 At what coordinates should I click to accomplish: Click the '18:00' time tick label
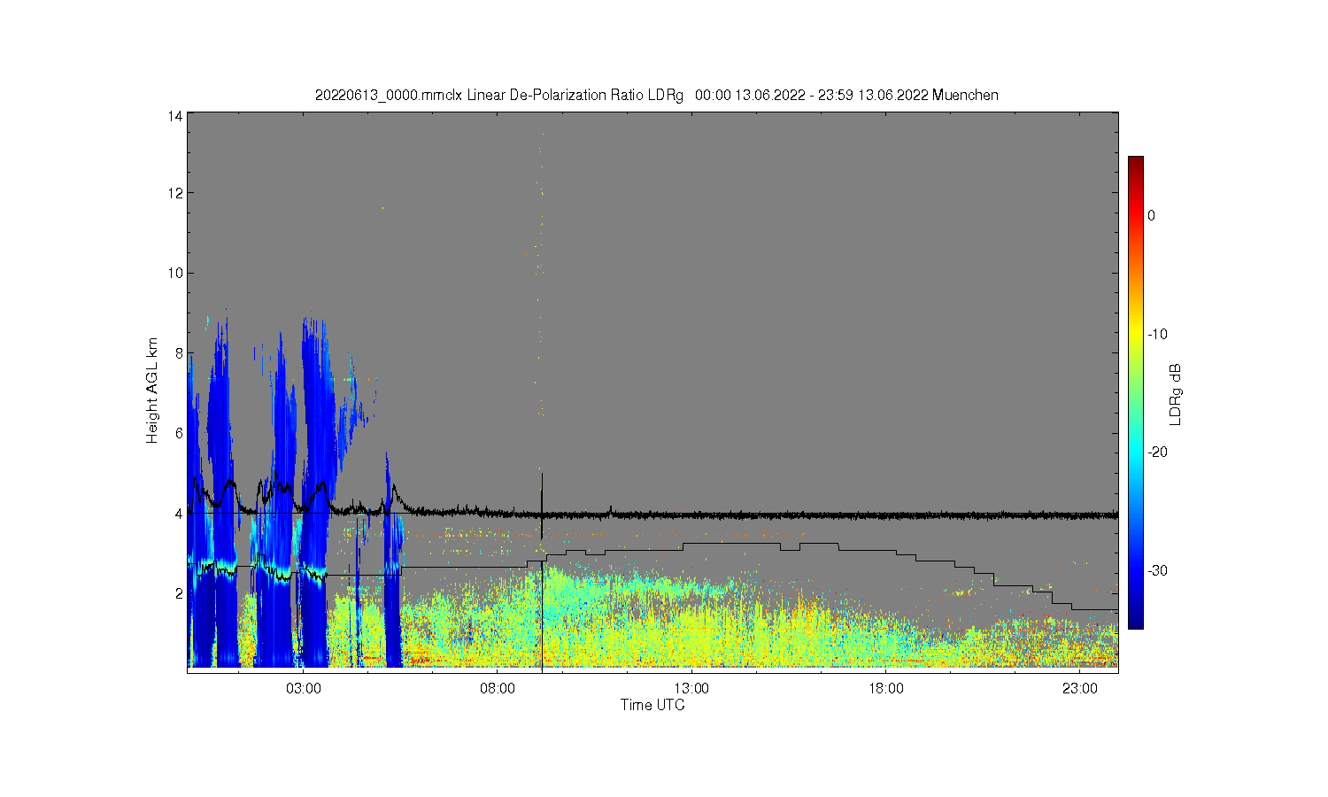tap(885, 689)
